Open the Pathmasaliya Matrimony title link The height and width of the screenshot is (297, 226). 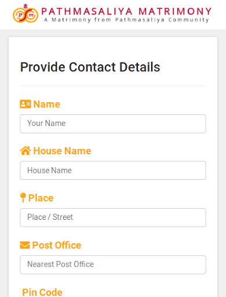tap(126, 11)
